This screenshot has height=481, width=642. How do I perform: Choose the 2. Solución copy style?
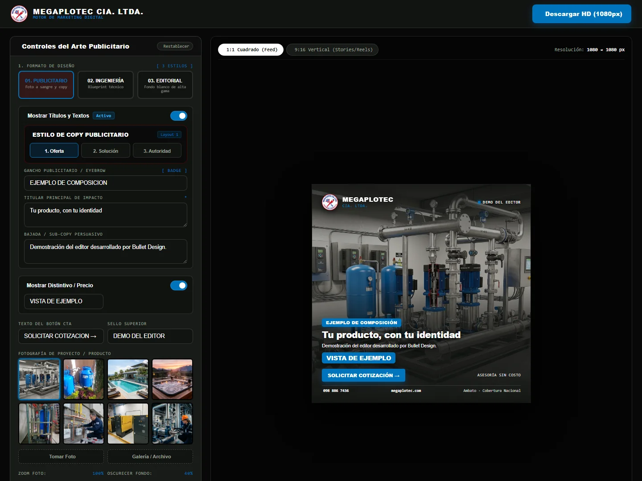(106, 151)
